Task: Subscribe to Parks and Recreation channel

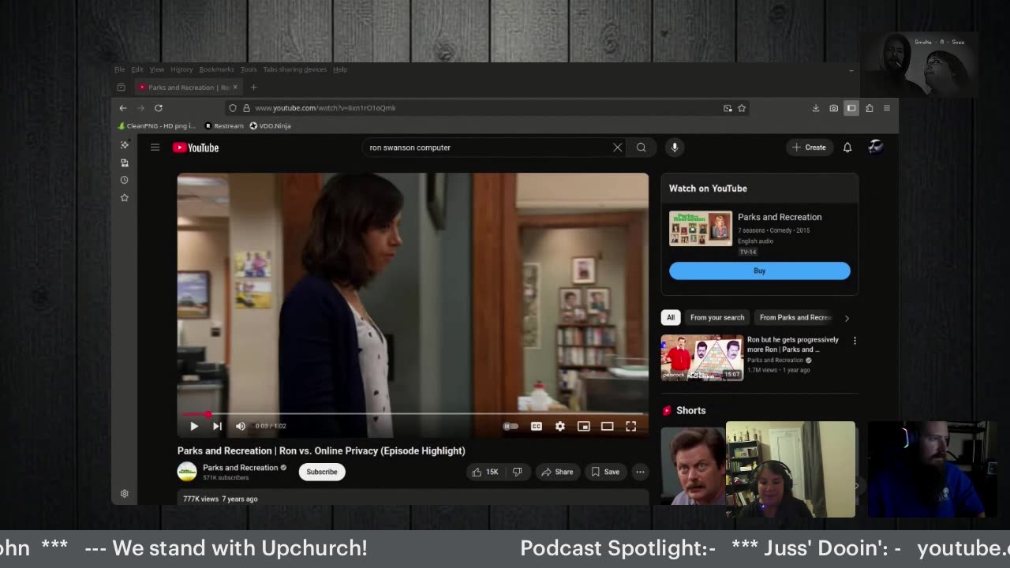Action: [322, 472]
